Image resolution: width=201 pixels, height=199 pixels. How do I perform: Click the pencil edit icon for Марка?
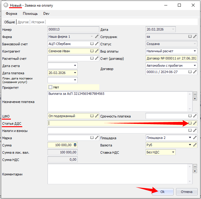97,138
